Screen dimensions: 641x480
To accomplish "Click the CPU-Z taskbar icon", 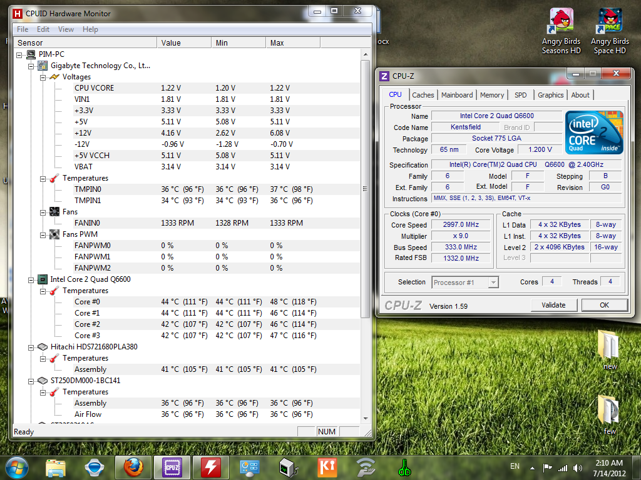I will click(172, 467).
